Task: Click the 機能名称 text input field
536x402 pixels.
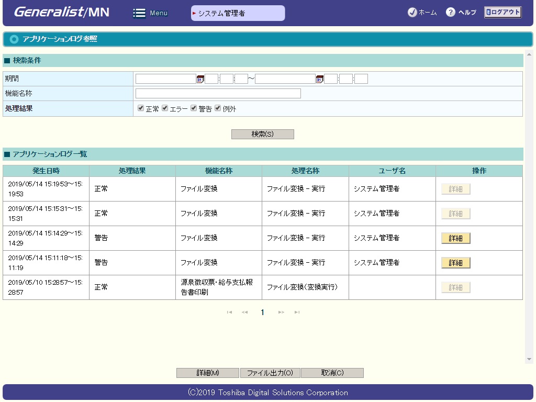Action: 218,94
